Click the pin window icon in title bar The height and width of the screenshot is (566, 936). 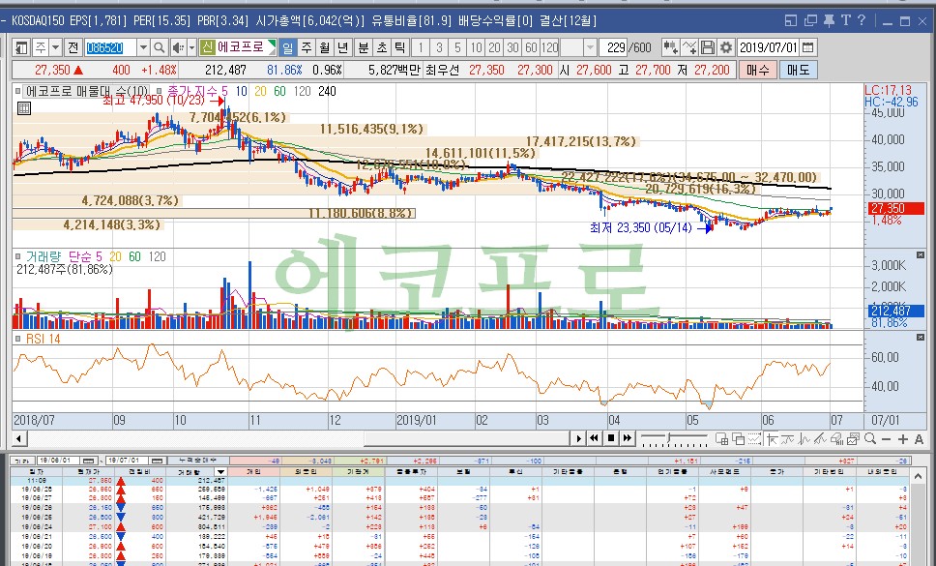(829, 20)
